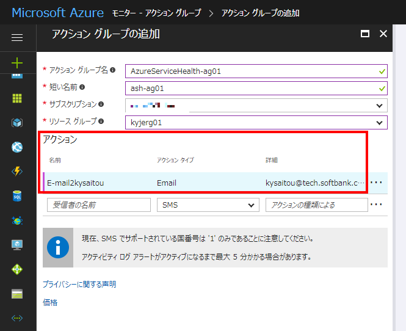Select the E-mail2kysaitou action name

pyautogui.click(x=75, y=183)
